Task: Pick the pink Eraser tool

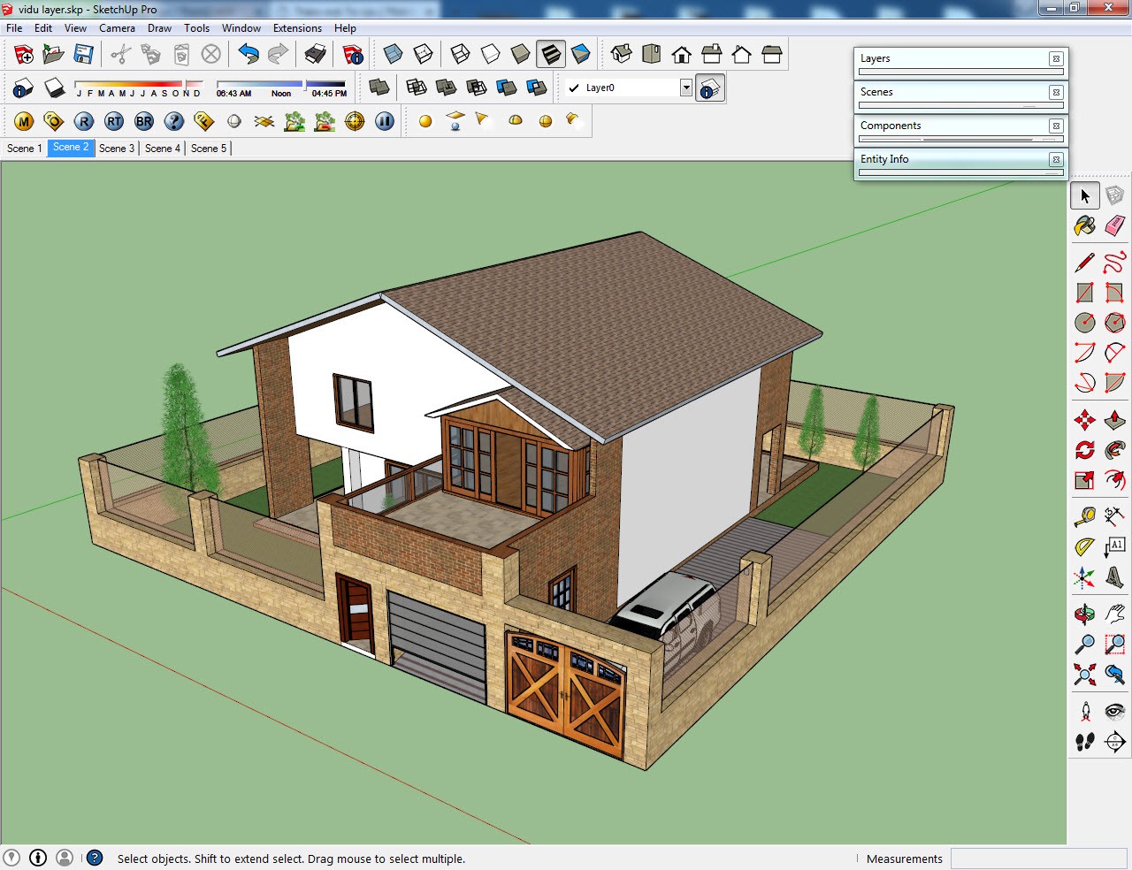Action: (1115, 225)
